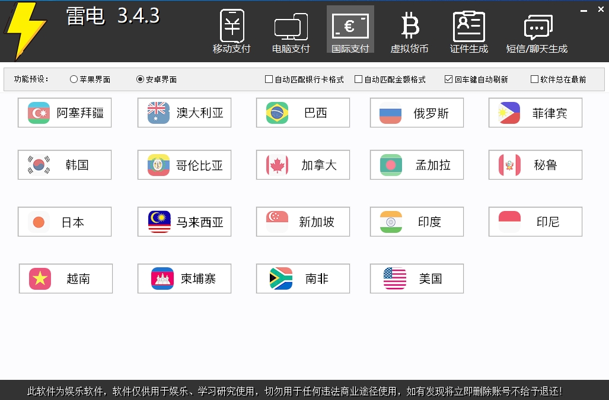Viewport: 609px width, 400px height.
Task: Select the 越南 Vietnam button
Action: click(65, 279)
